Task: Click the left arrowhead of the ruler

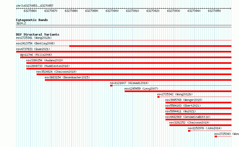Action: (17, 8)
